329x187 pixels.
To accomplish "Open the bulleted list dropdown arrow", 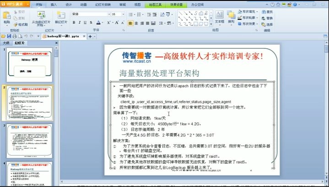I will (134, 15).
